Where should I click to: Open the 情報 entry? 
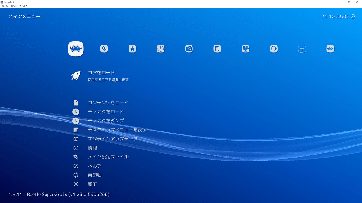(x=92, y=148)
